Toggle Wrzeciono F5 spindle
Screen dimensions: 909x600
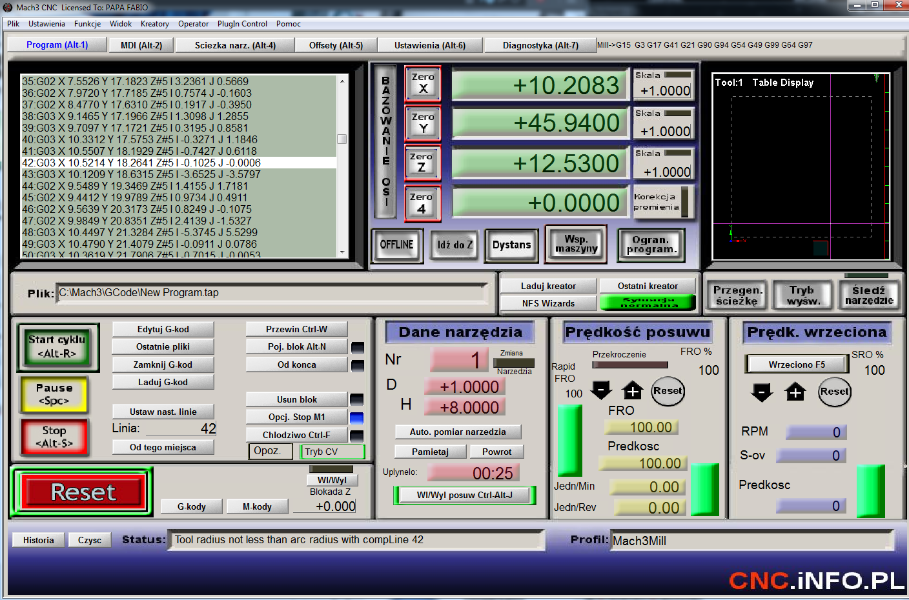(797, 365)
